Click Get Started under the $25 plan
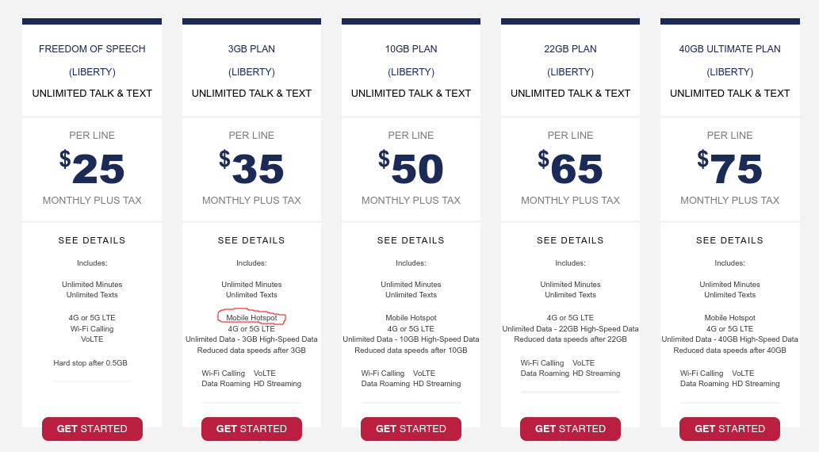The width and height of the screenshot is (819, 452). point(92,429)
